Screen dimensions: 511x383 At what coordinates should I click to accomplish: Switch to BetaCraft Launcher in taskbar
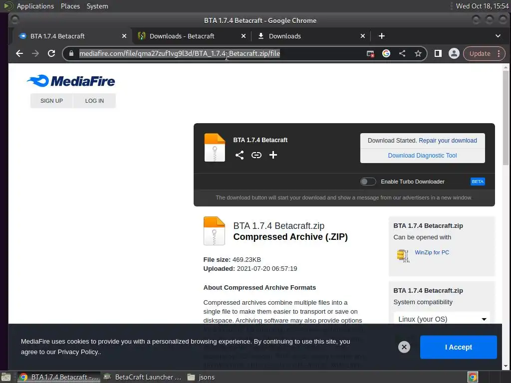pyautogui.click(x=142, y=377)
